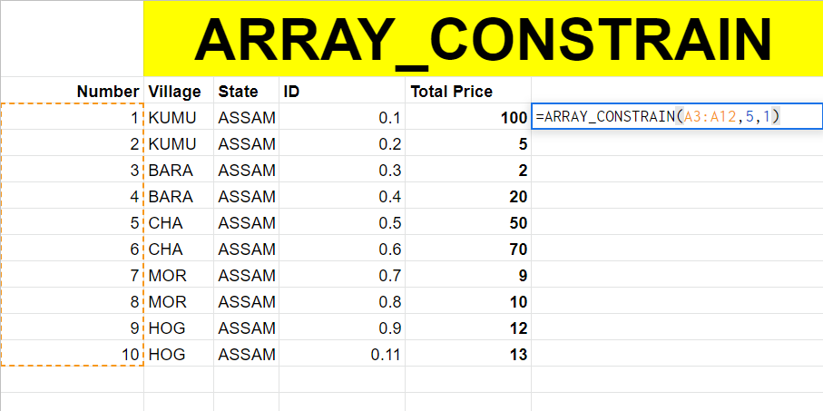823x411 pixels.
Task: Select Total Price cell with value 9
Action: pyautogui.click(x=468, y=274)
